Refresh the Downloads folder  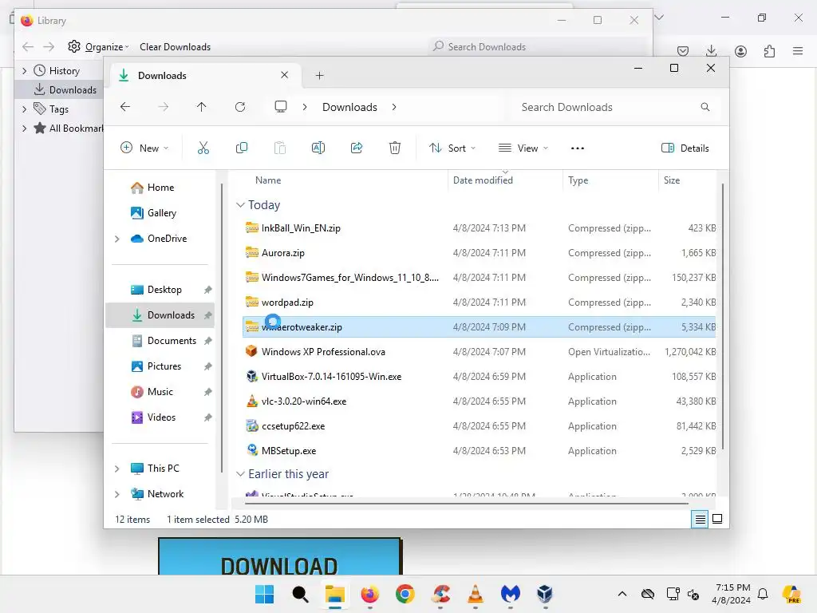coord(240,107)
